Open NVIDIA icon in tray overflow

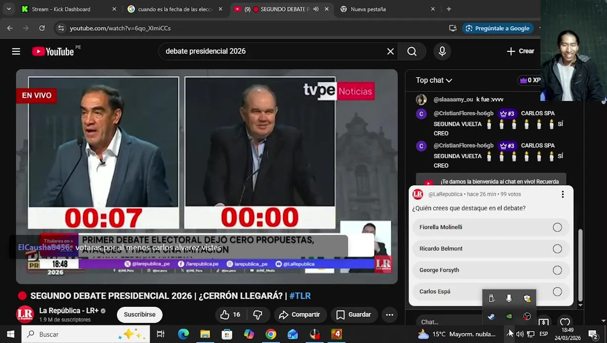(509, 316)
